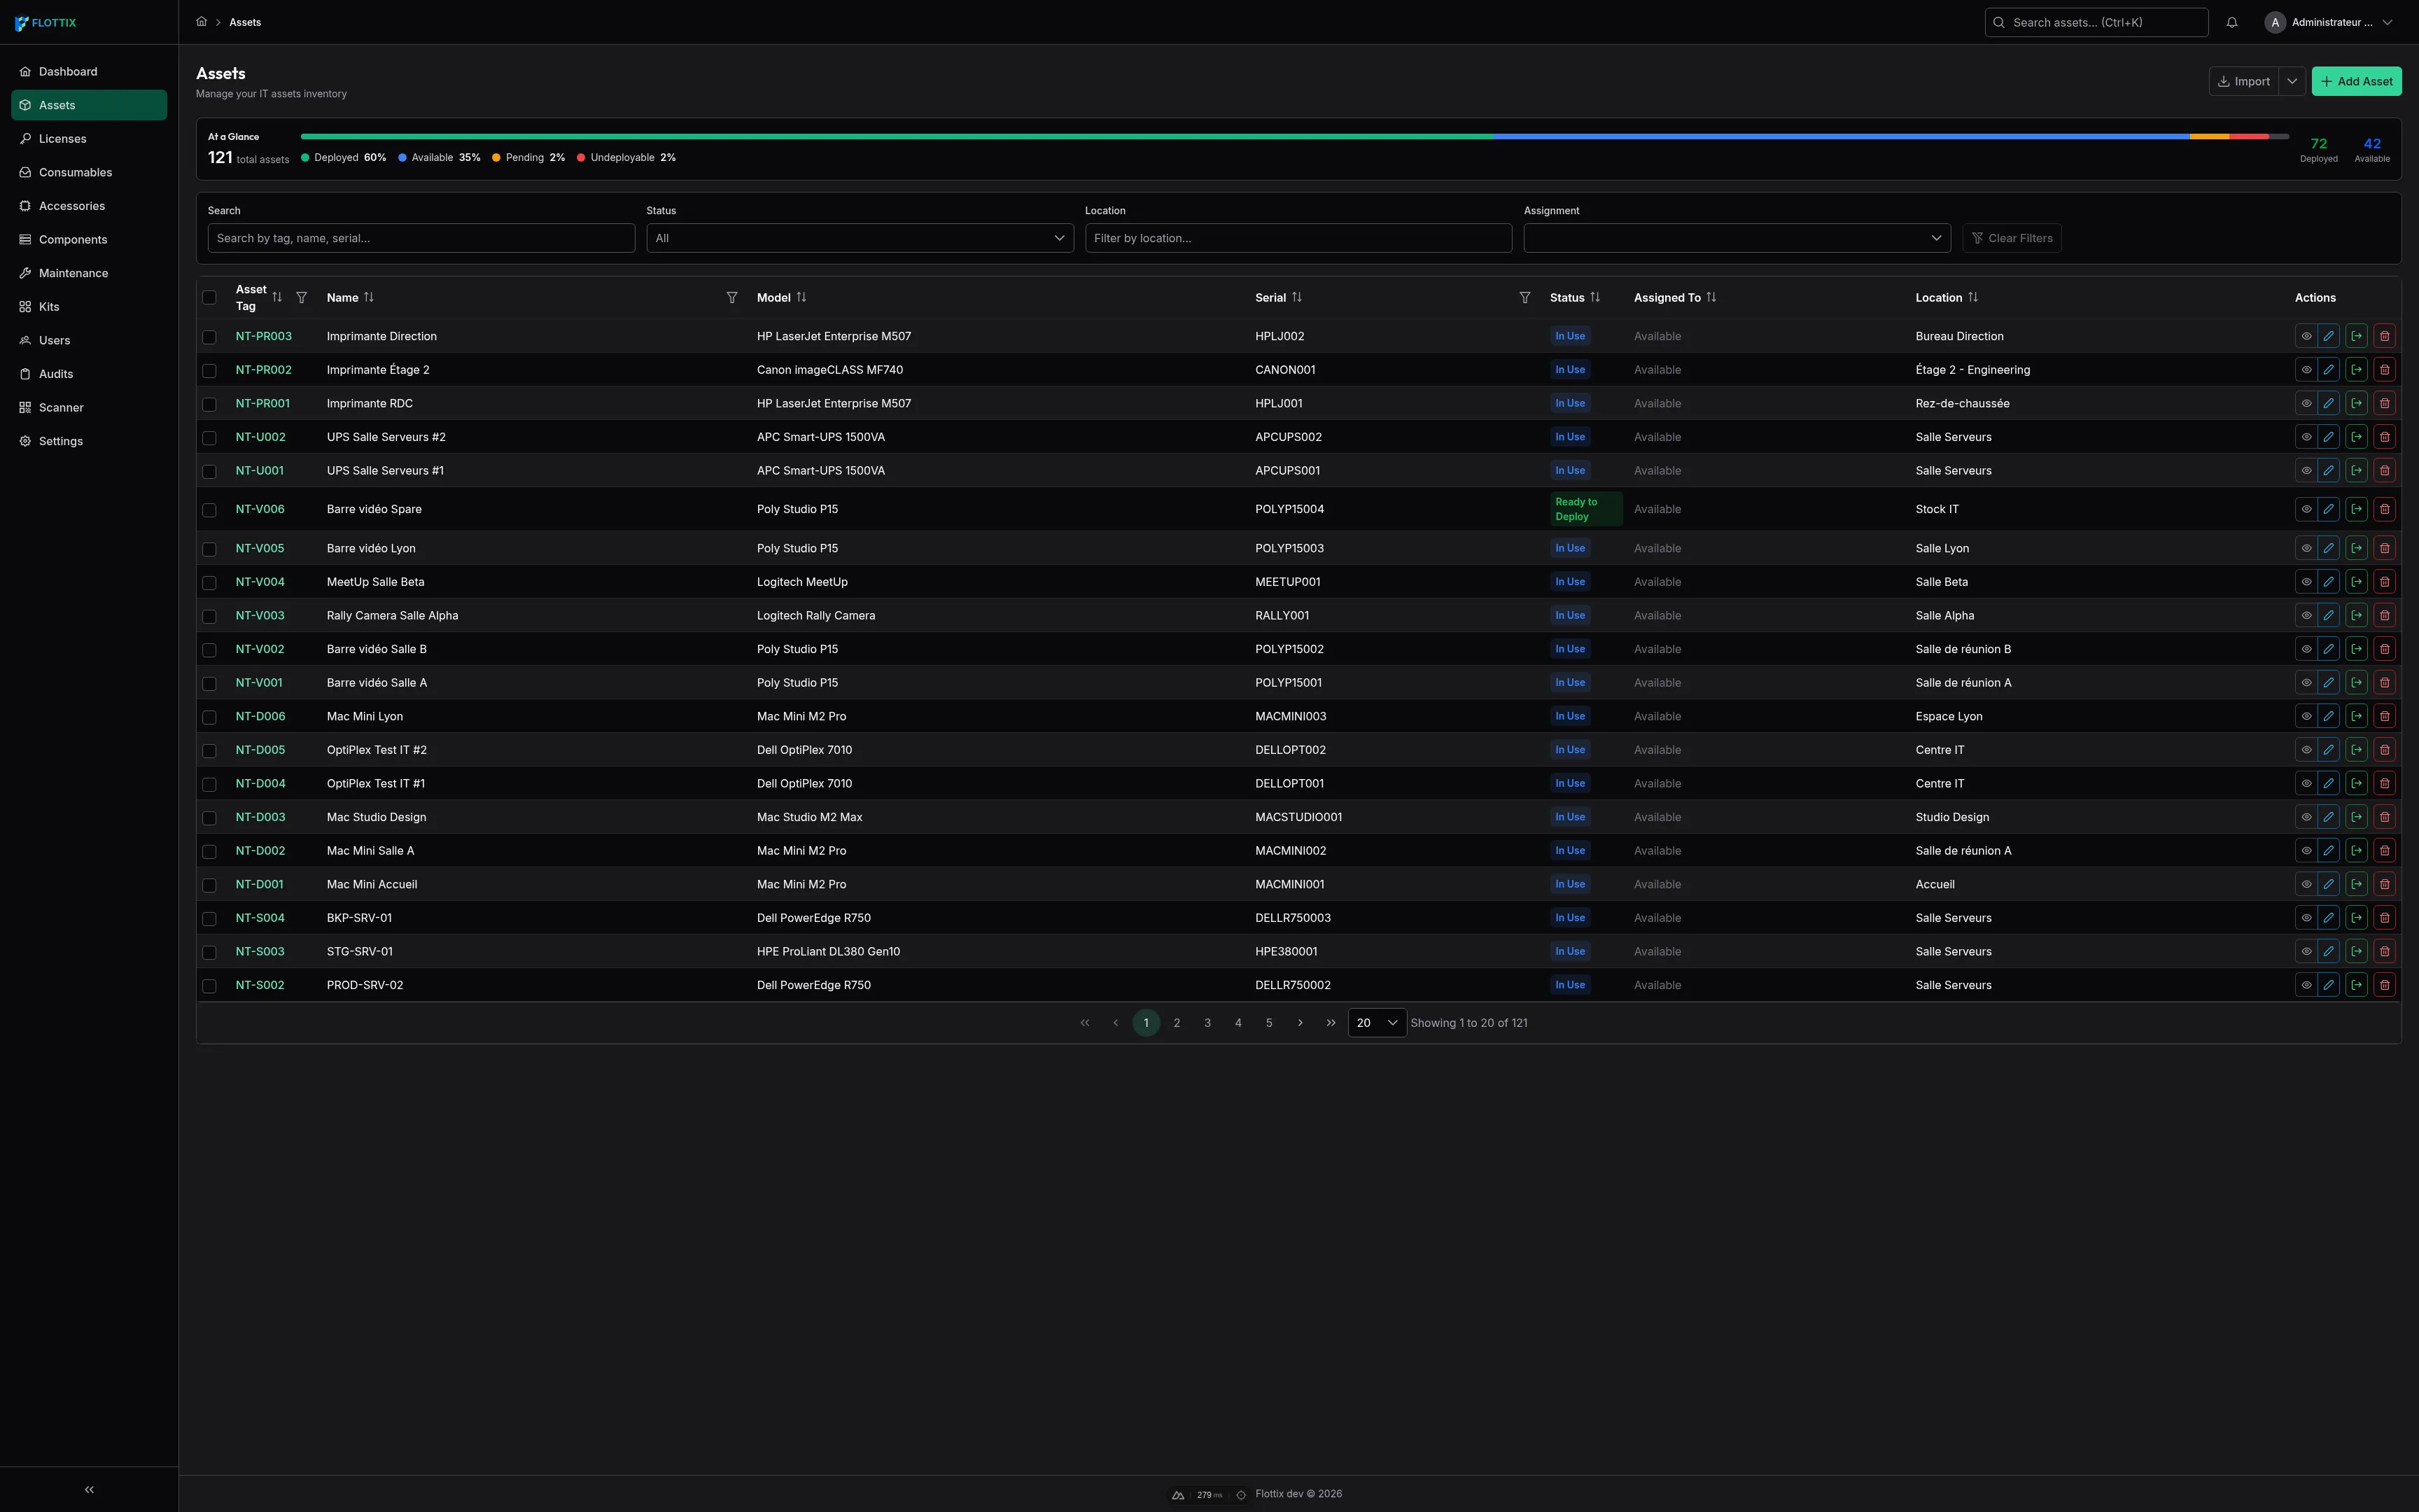Screen dimensions: 2419x1512
Task: Collapse the sidebar with double-chevron icon
Action: click(x=89, y=1489)
